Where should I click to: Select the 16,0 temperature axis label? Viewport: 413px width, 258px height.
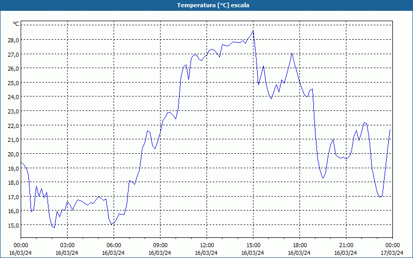(x=13, y=211)
